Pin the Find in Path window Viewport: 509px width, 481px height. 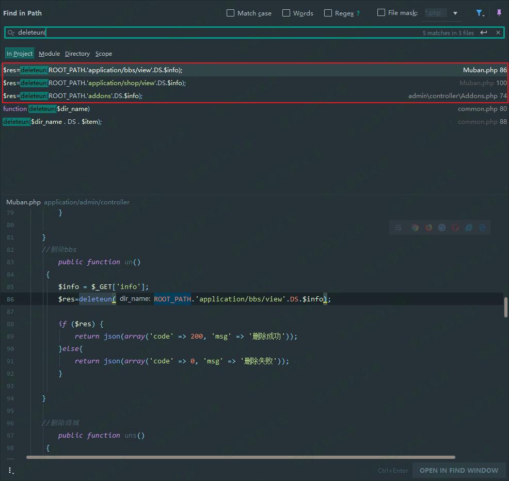click(x=499, y=13)
